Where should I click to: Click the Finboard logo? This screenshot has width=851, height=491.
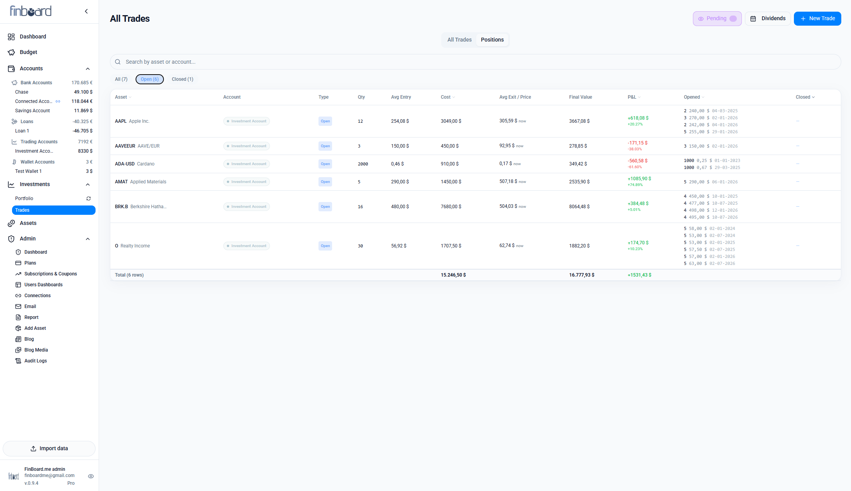[x=31, y=11]
